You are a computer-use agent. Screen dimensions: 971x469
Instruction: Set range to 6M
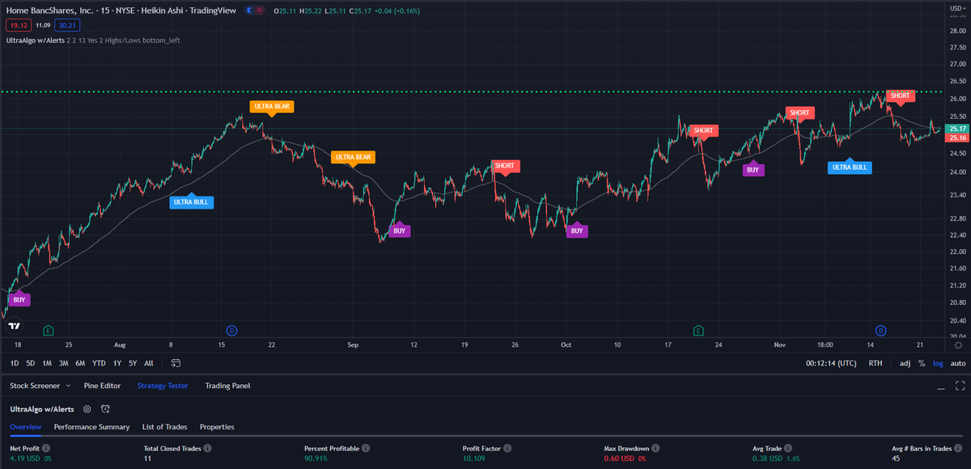(x=80, y=363)
